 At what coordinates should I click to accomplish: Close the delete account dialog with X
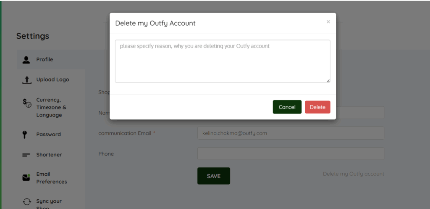[328, 21]
